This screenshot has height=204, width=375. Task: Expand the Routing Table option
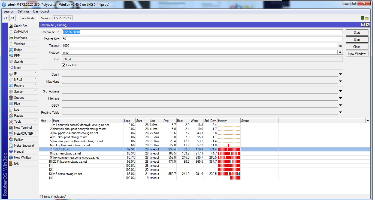340,112
